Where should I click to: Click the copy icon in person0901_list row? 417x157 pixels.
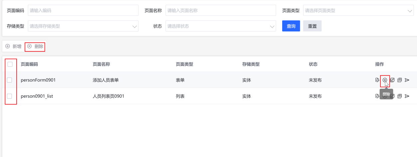pos(400,96)
